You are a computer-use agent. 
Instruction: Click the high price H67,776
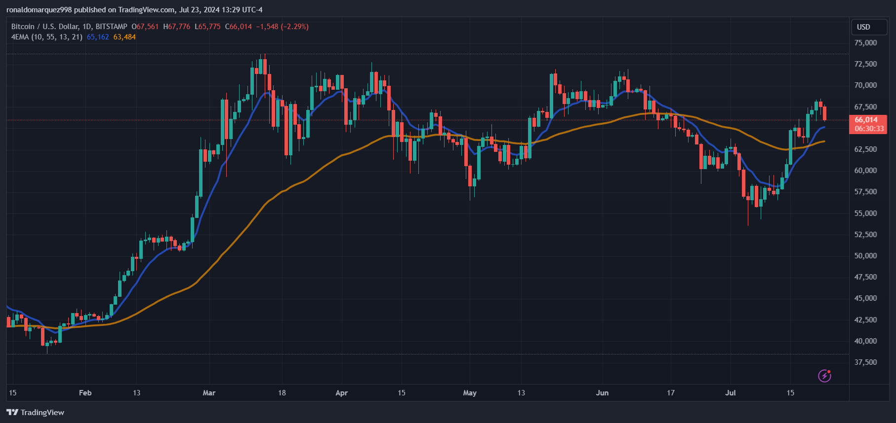coord(177,27)
